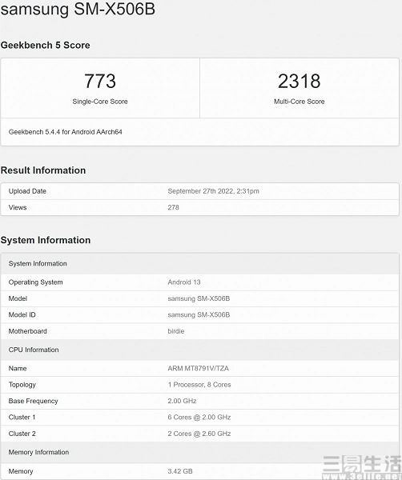Click the System Information section heading
This screenshot has width=402, height=480.
coord(46,240)
